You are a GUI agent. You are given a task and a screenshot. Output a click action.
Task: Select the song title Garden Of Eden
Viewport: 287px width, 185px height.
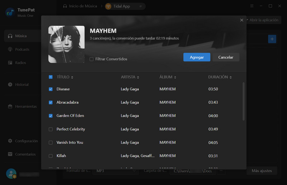[70, 116]
